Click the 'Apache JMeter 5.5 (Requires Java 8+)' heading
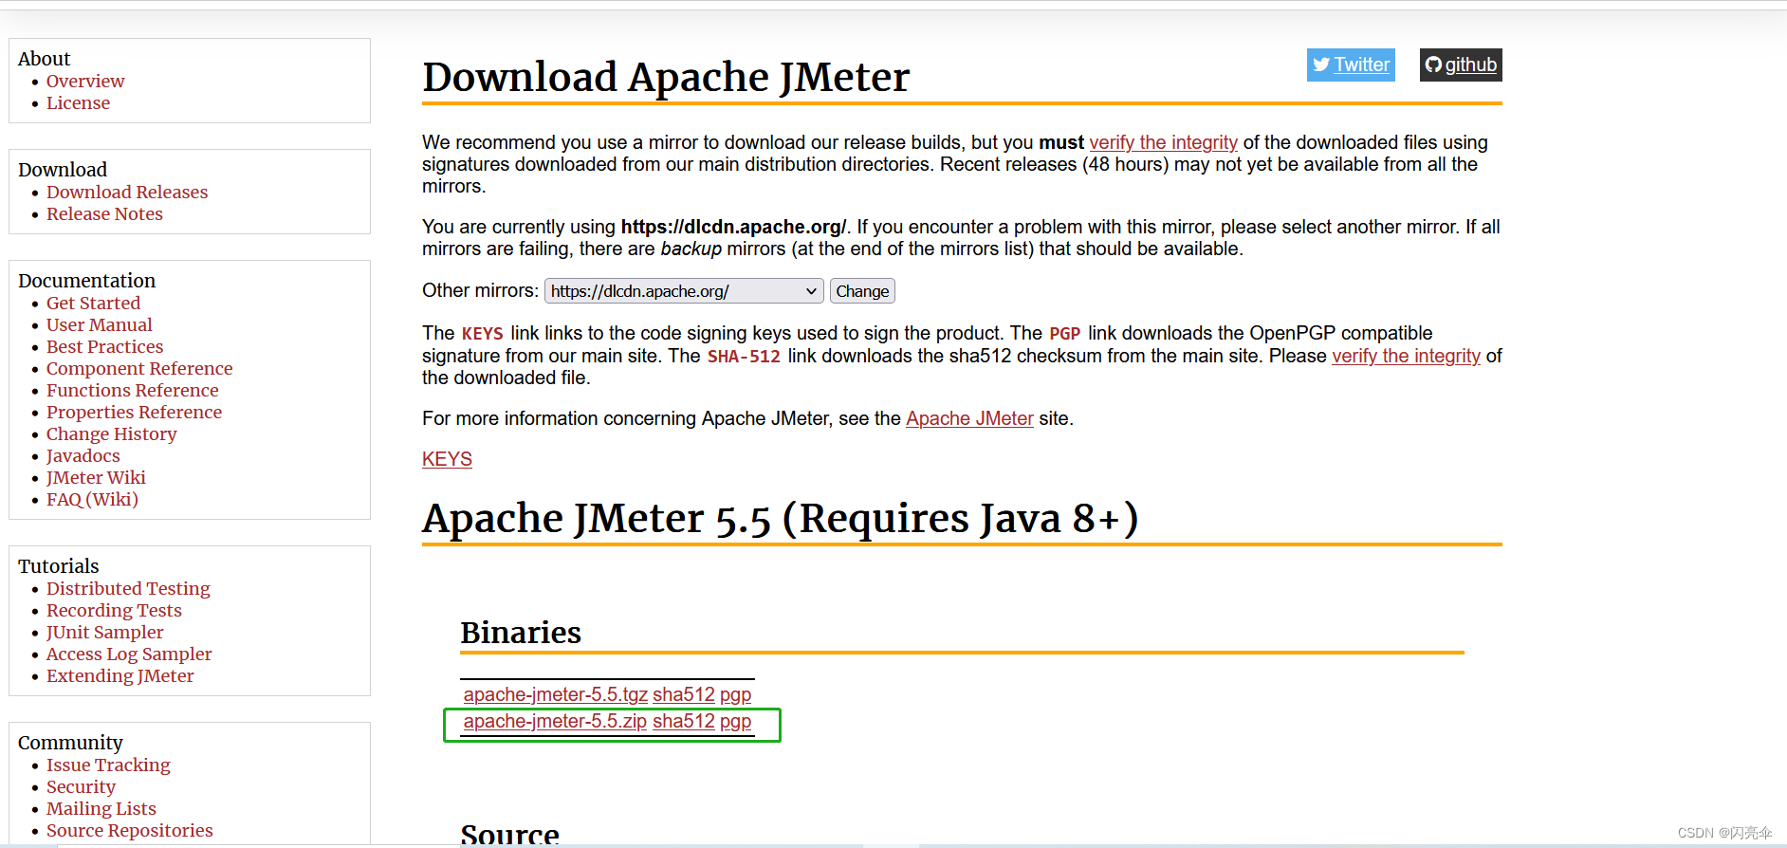 click(780, 519)
